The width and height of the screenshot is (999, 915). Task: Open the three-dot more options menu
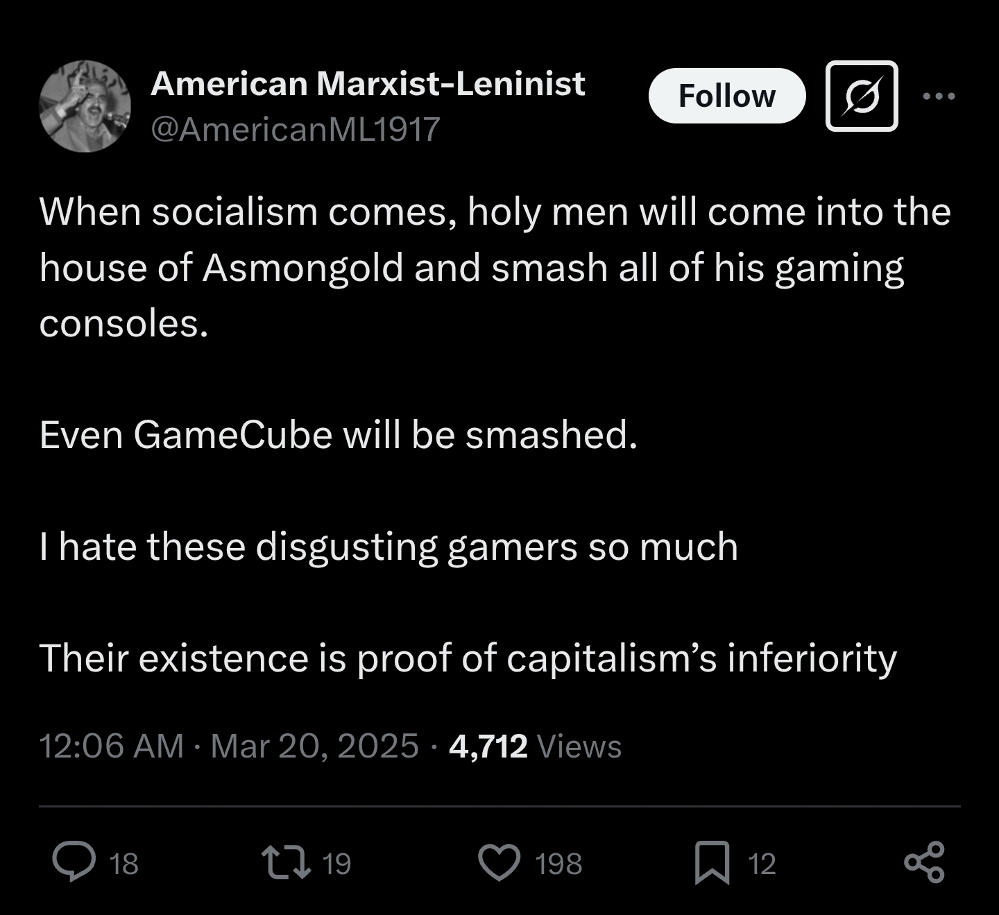939,96
